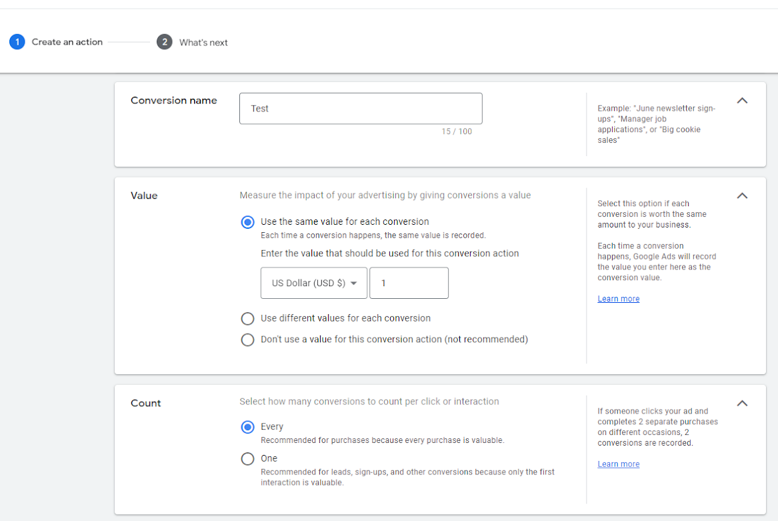Open the US Dollar currency dropdown
The width and height of the screenshot is (778, 521).
(313, 284)
